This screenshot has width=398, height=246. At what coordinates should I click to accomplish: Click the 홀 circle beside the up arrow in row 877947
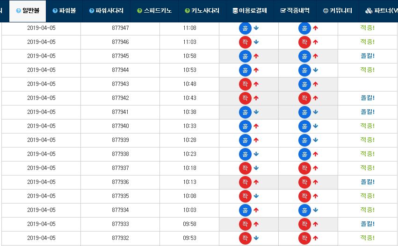pos(304,28)
